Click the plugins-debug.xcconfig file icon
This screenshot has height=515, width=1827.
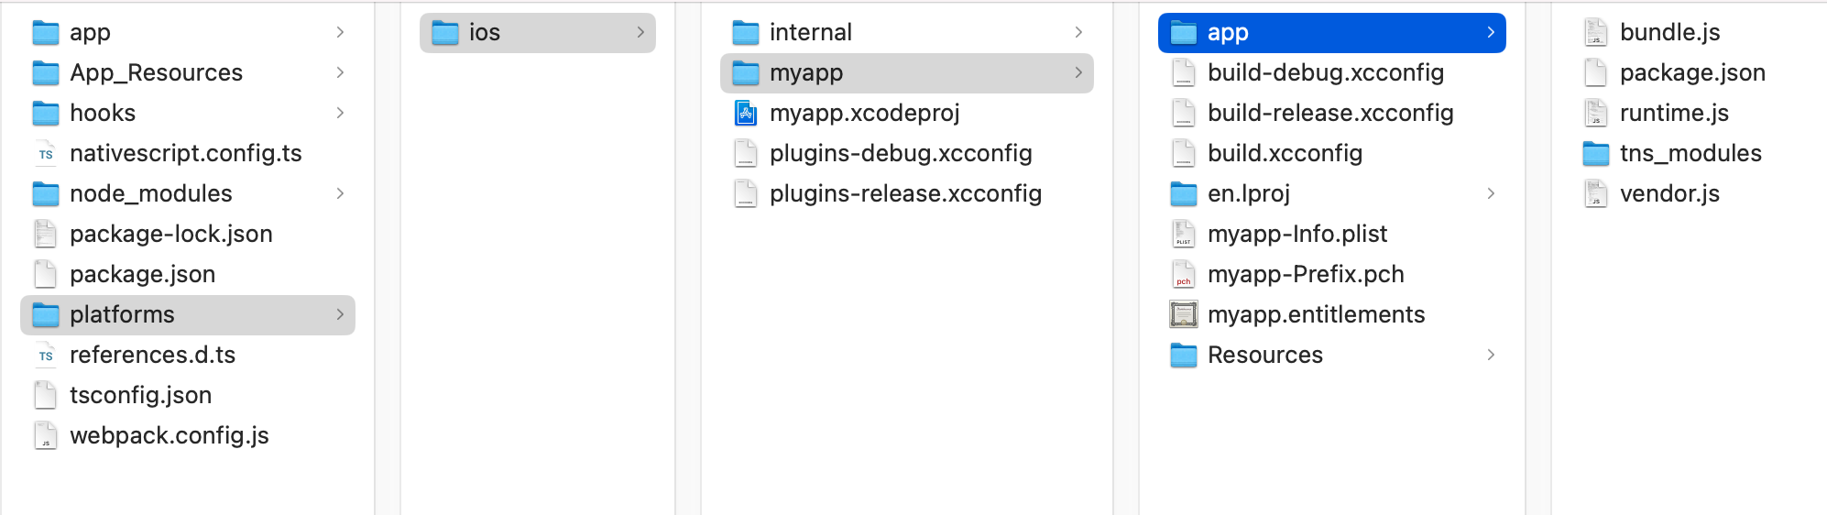click(746, 154)
